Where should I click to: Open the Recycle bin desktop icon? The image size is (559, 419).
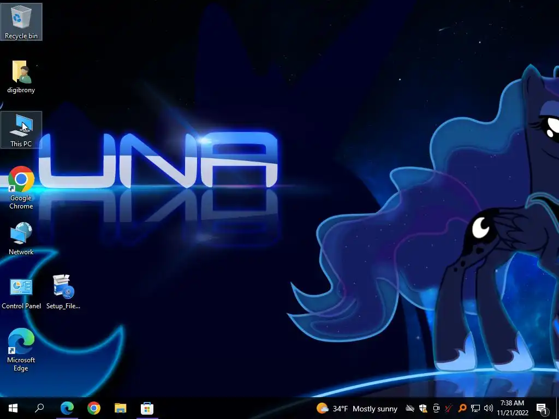pos(21,22)
